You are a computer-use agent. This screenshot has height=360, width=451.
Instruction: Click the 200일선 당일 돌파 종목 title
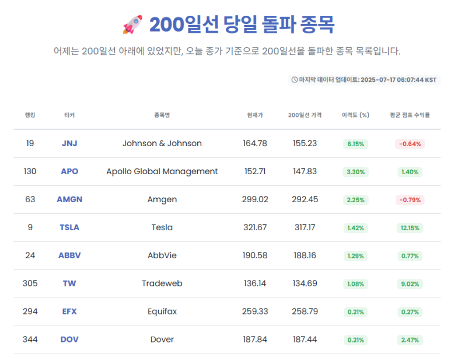(x=242, y=25)
